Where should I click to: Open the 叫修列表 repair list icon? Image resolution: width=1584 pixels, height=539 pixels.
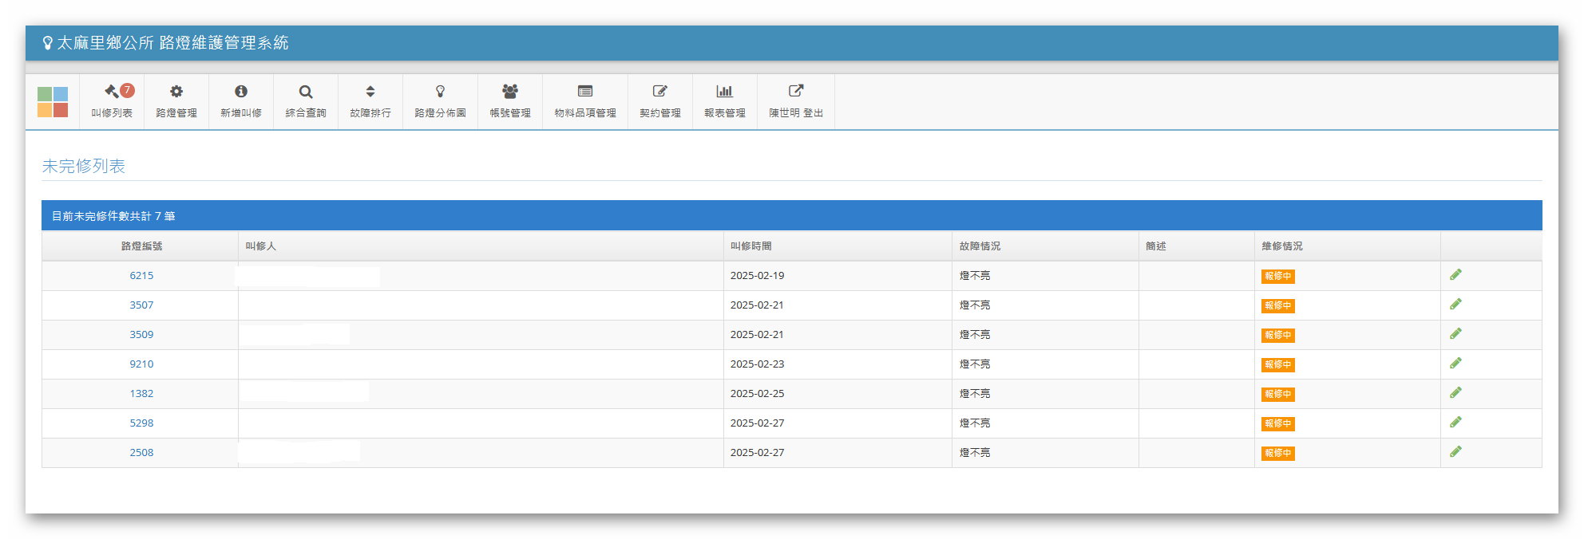(x=112, y=92)
